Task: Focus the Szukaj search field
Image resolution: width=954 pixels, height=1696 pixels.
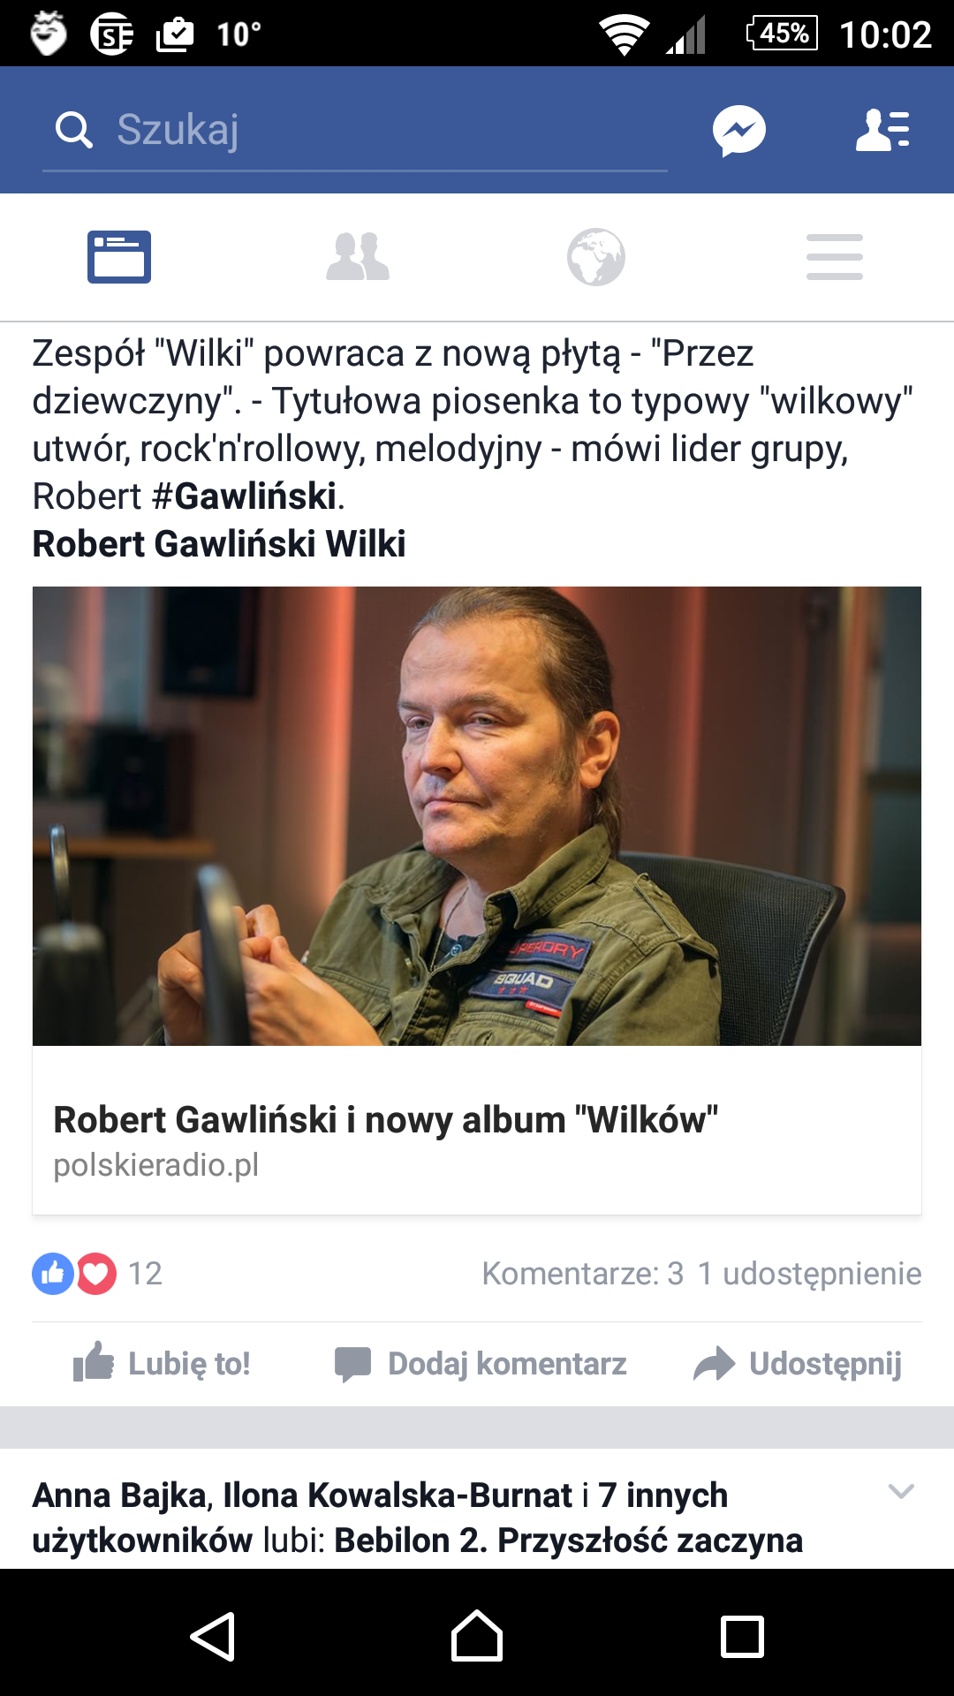Action: (355, 130)
